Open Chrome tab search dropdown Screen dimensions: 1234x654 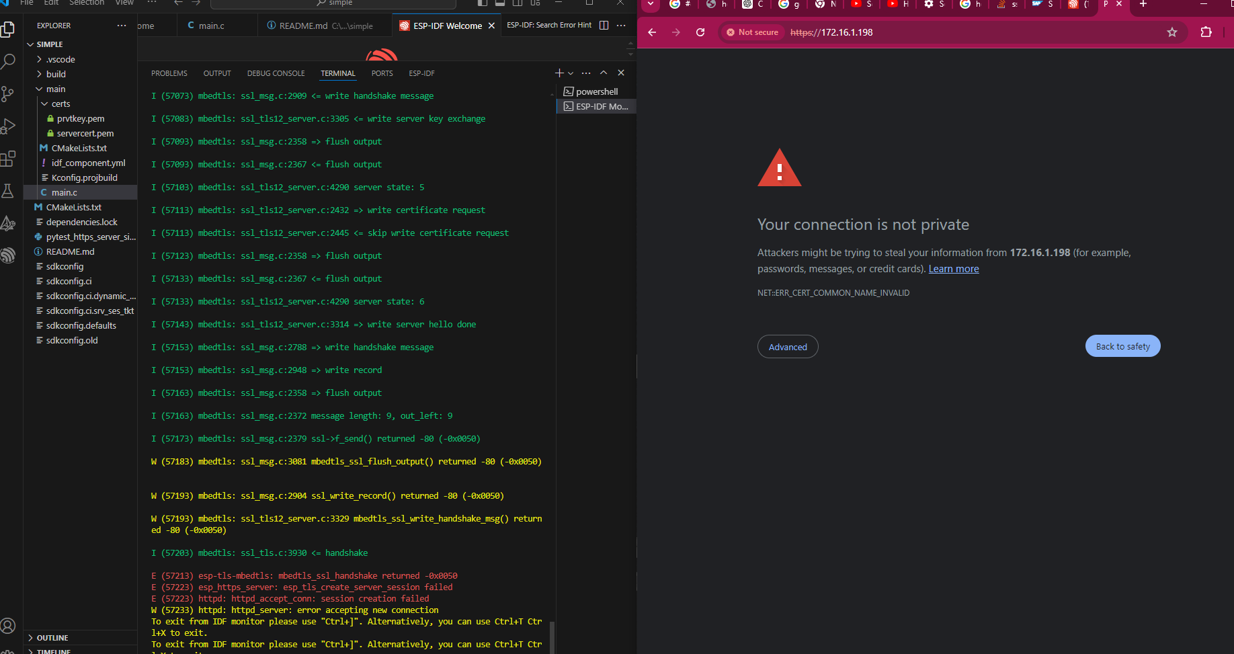(651, 4)
